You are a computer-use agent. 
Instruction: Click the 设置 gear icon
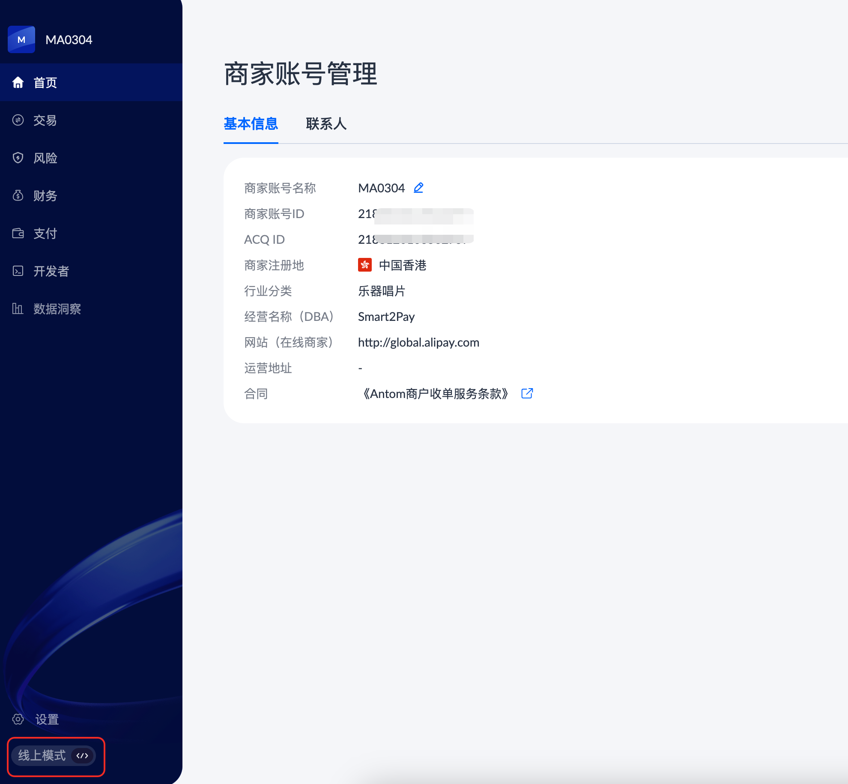pyautogui.click(x=18, y=719)
